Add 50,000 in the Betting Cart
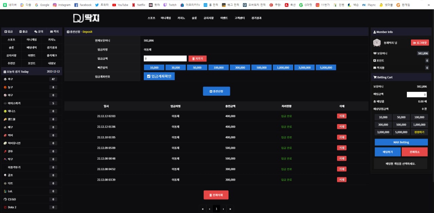Screen dimensions: 434x213 tap(401, 117)
